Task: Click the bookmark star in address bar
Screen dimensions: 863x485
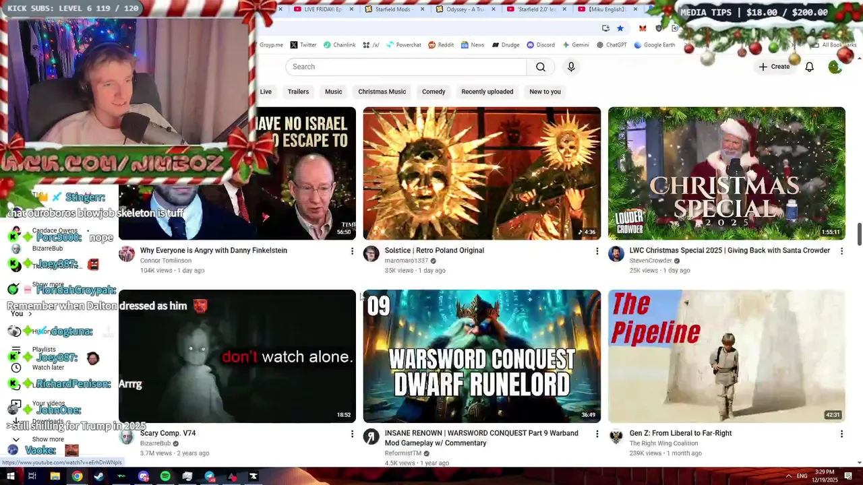Action: coord(620,28)
